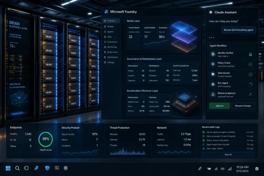
Task: Open Monitoring in the Foundry sidebar
Action: click(111, 47)
